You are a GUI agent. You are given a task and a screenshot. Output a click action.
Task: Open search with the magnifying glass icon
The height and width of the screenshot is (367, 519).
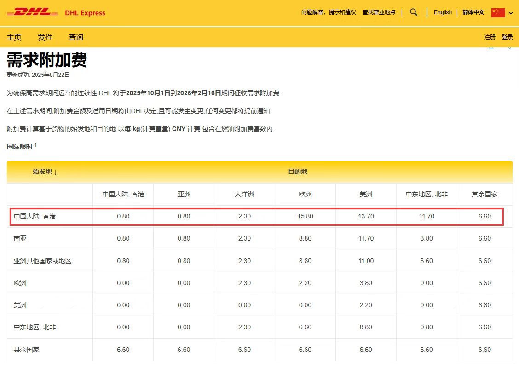tap(413, 12)
